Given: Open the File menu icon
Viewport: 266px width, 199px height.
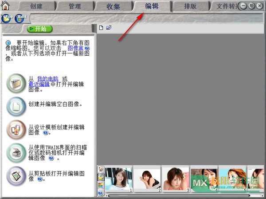Looking at the screenshot, I should tap(7, 18).
